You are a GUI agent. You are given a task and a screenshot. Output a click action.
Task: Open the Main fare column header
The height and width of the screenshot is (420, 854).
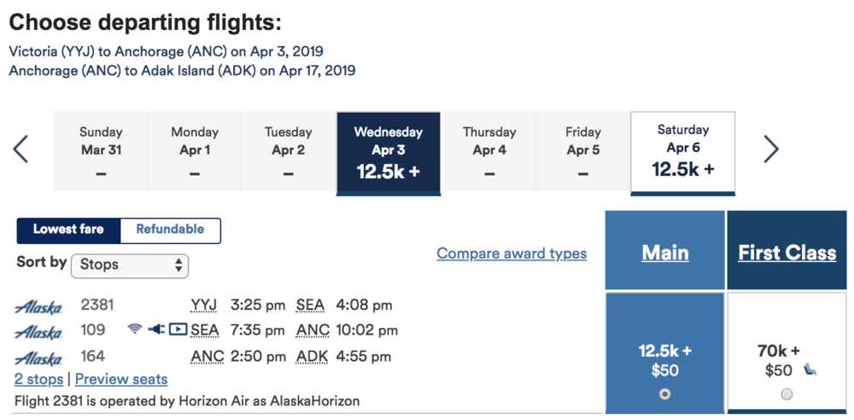[665, 253]
